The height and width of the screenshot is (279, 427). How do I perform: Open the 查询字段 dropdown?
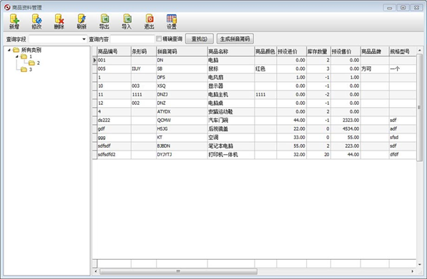tap(84, 39)
